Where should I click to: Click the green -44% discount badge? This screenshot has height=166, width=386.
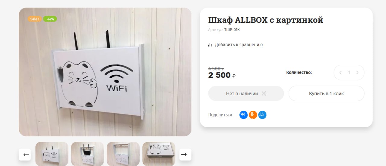50,19
